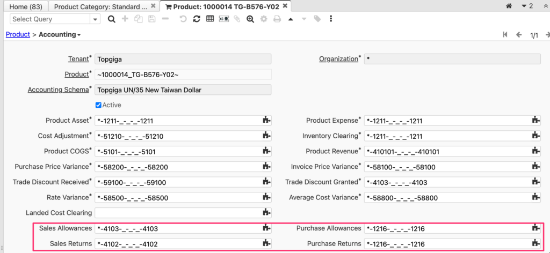Click the home icon at top right
Viewport: 550px width, 253px height.
509,6
